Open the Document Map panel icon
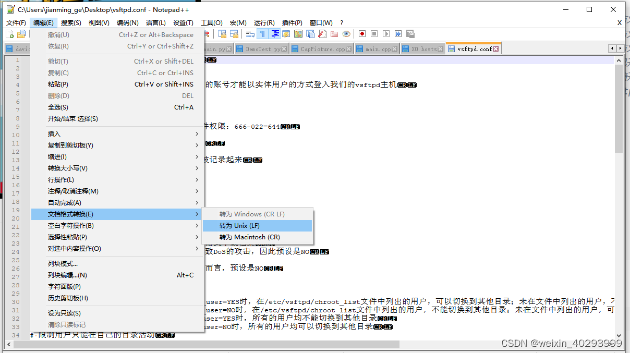Viewport: 630px width, 353px height. tap(297, 33)
